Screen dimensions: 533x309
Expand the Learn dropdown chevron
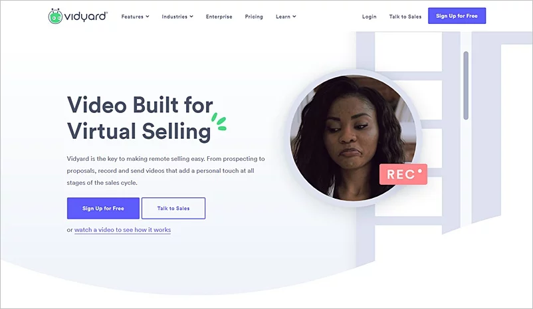[x=294, y=17]
